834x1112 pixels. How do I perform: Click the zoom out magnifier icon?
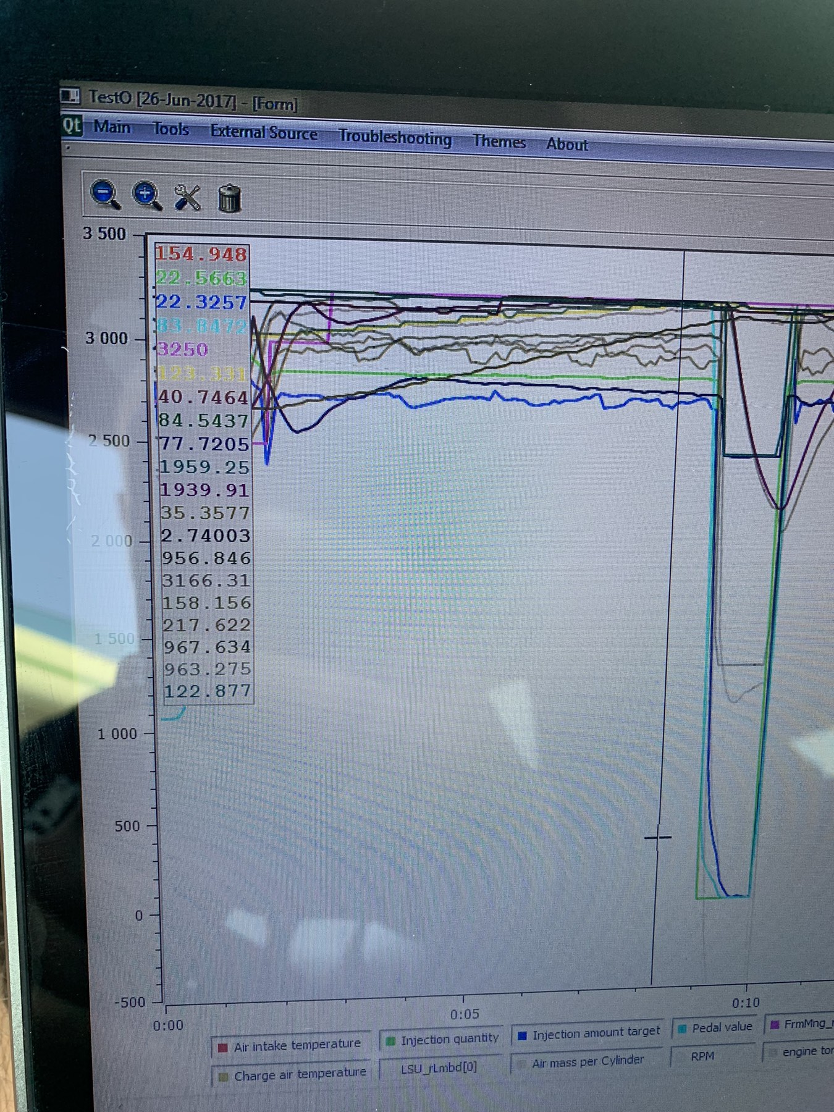[106, 195]
